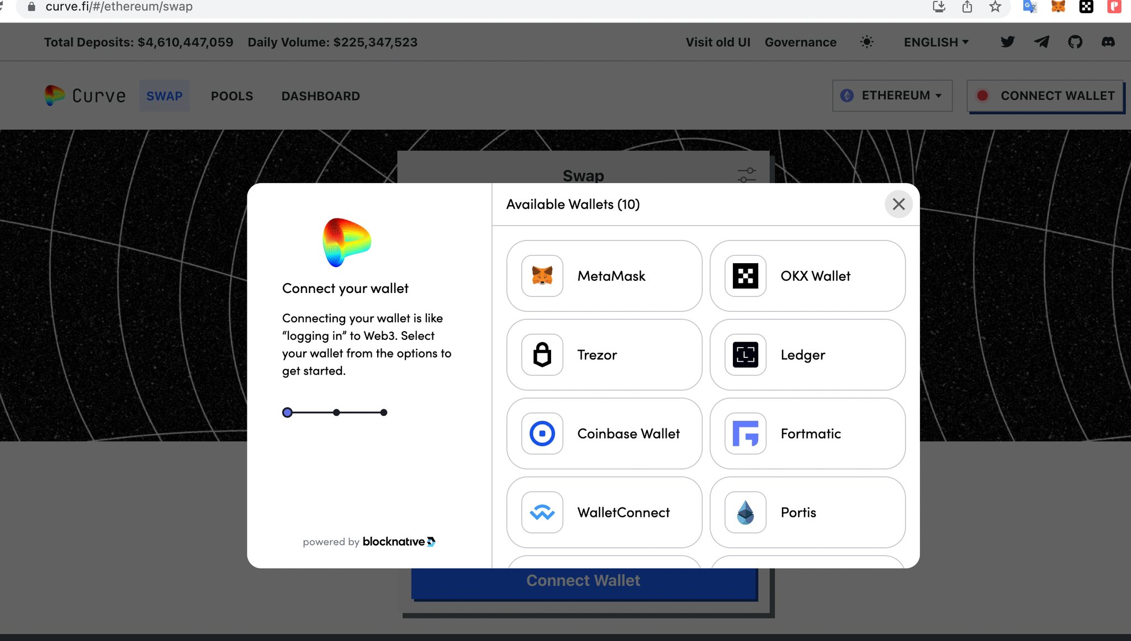The width and height of the screenshot is (1131, 641).
Task: Click the Visit old UI link
Action: 717,41
